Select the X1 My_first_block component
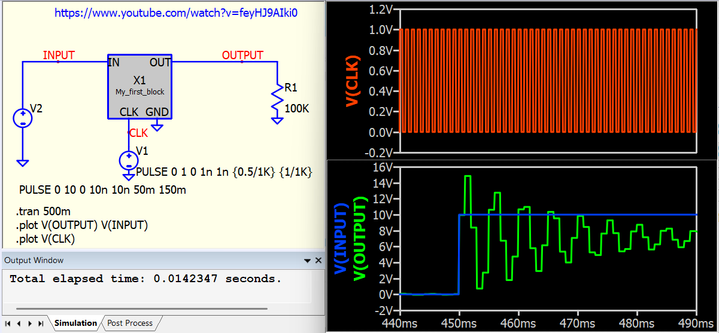The height and width of the screenshot is (333, 719). pyautogui.click(x=139, y=86)
